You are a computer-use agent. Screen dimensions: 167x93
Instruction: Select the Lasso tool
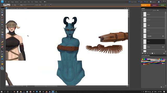2,22
